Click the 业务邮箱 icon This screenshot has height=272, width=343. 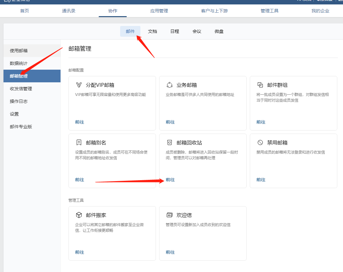[x=169, y=85]
